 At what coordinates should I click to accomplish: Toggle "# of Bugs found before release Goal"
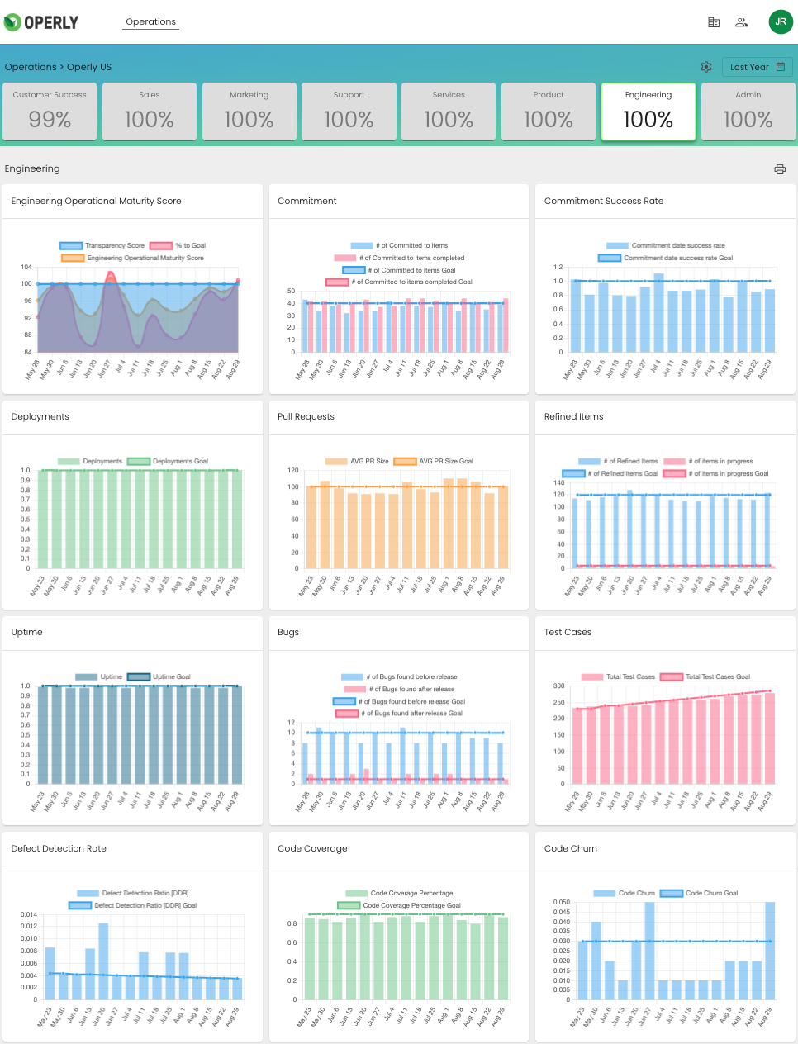coord(399,701)
